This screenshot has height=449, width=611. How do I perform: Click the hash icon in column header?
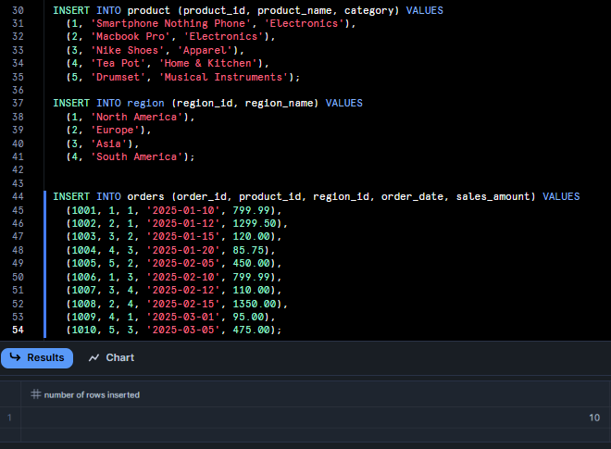[x=35, y=394]
